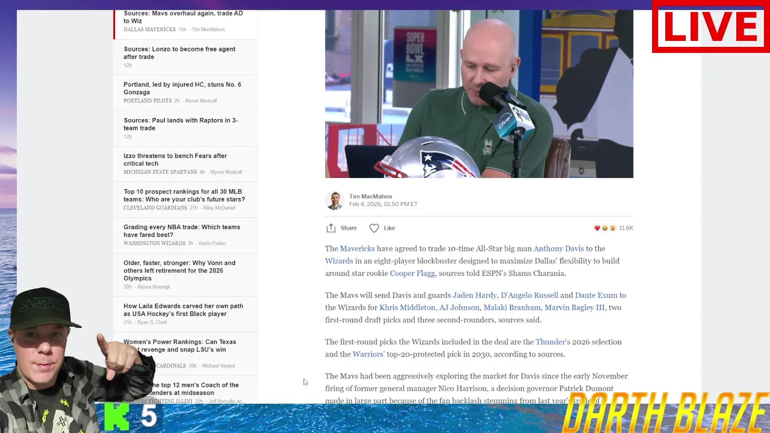Open 'Top 10 prospect rankings' MLB headline
Screen dimensions: 770x433
[184, 195]
